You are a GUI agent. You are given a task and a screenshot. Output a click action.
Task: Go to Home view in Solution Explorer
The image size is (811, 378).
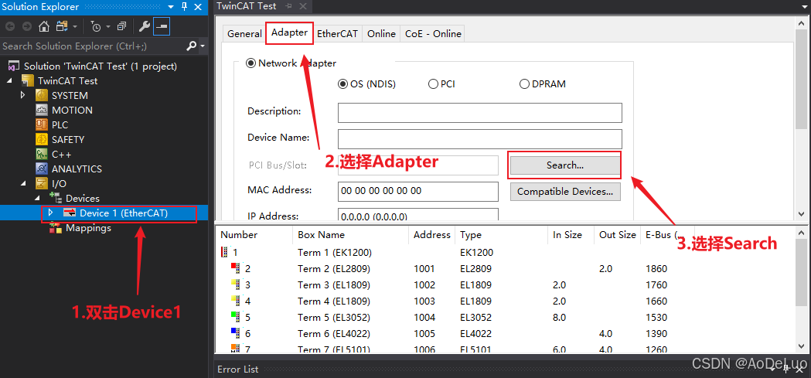pyautogui.click(x=45, y=26)
